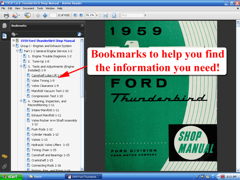Open the zoom percentage dropdown arrow
The image size is (240, 180).
(x=97, y=15)
